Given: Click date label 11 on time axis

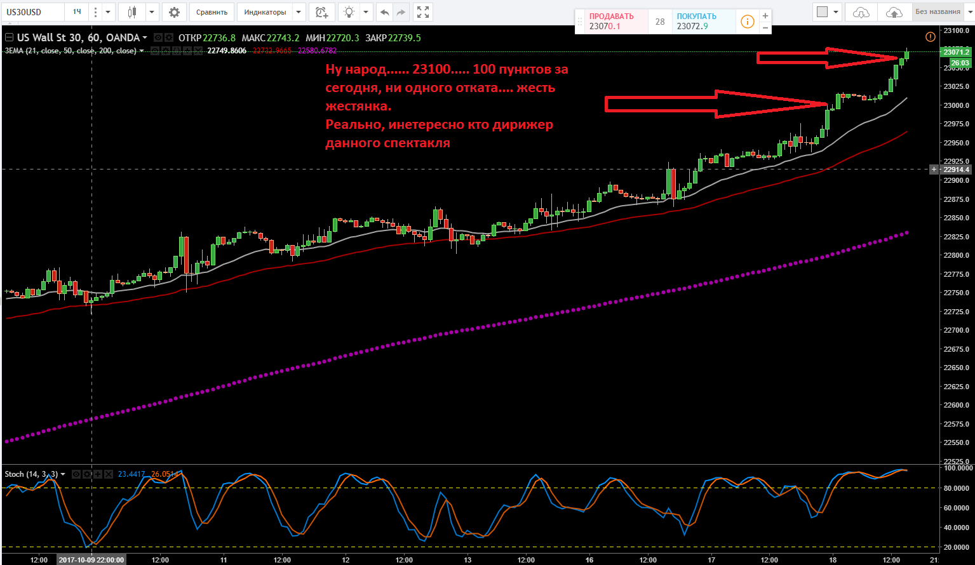Looking at the screenshot, I should [x=224, y=560].
